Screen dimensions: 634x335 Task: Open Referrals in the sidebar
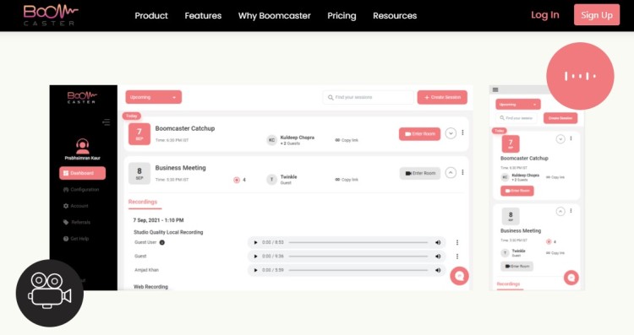pyautogui.click(x=77, y=223)
